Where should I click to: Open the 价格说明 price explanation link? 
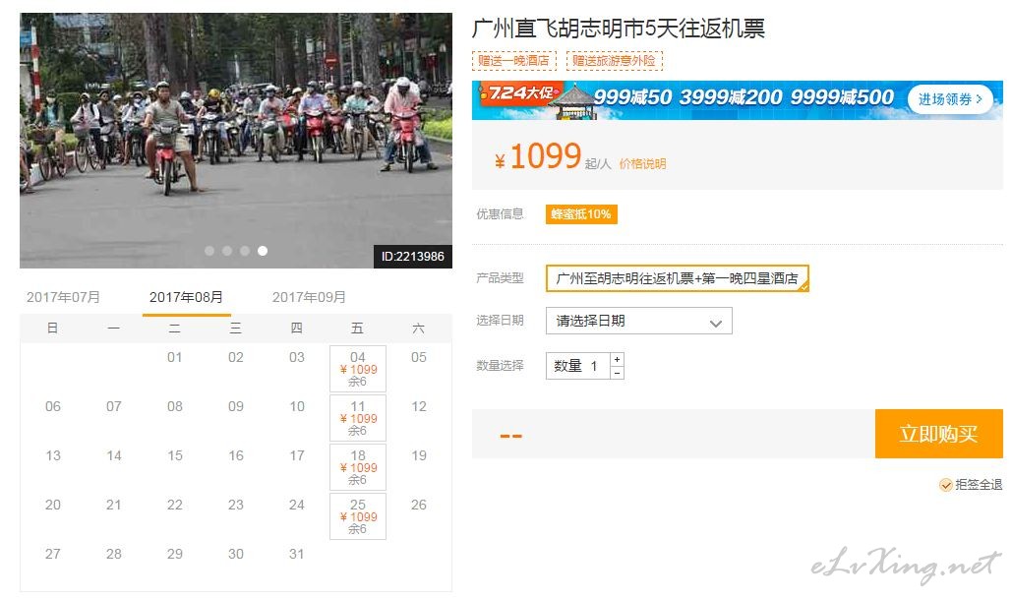tap(642, 164)
